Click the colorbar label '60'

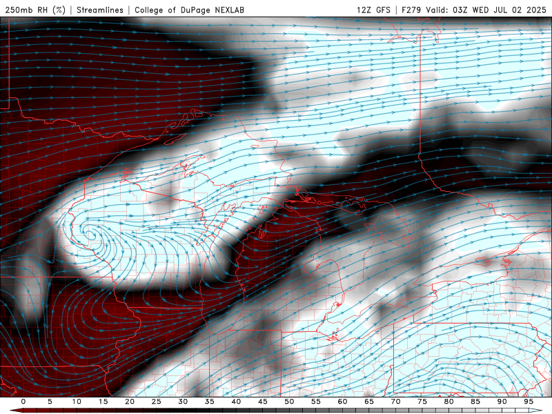[x=342, y=402]
